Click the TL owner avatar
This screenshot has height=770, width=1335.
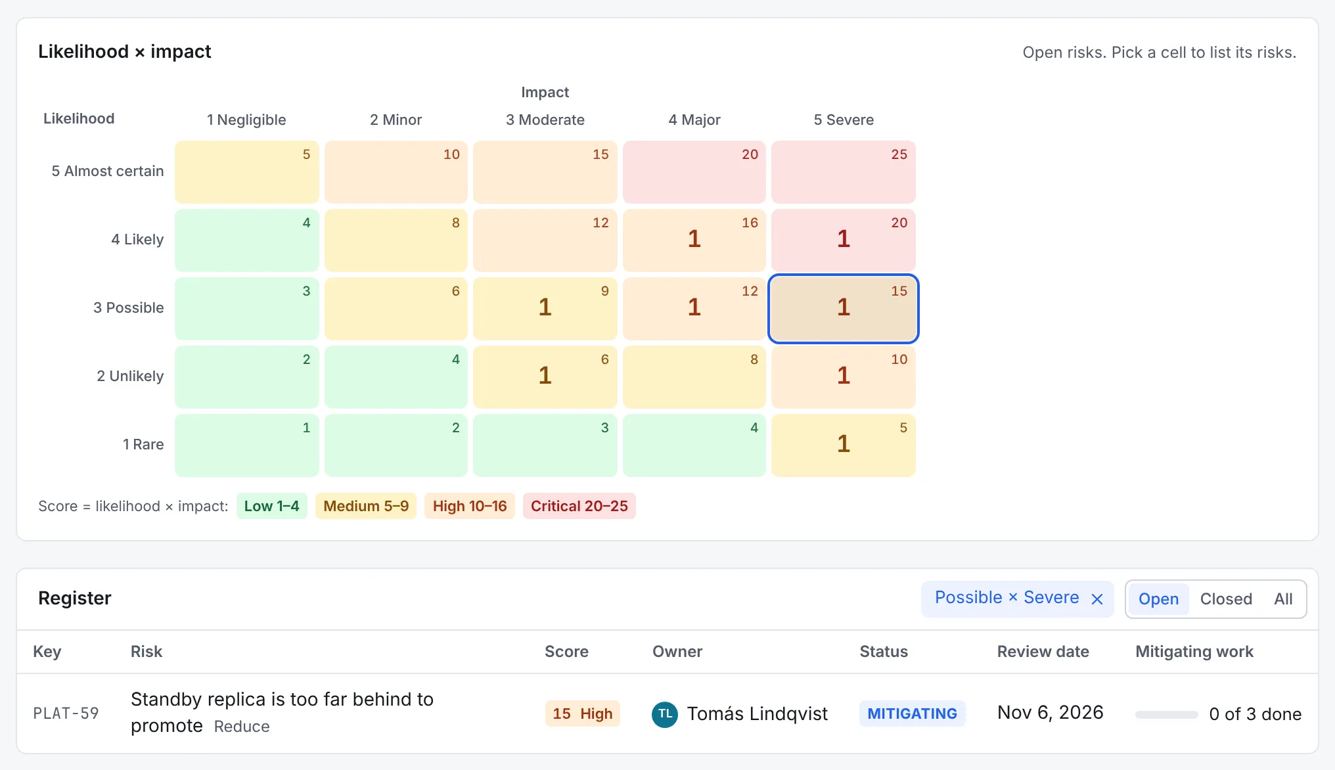pyautogui.click(x=665, y=714)
